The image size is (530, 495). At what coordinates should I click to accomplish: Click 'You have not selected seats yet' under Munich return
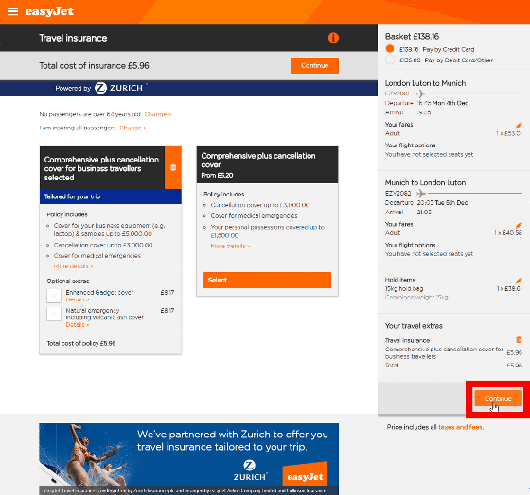(x=429, y=254)
